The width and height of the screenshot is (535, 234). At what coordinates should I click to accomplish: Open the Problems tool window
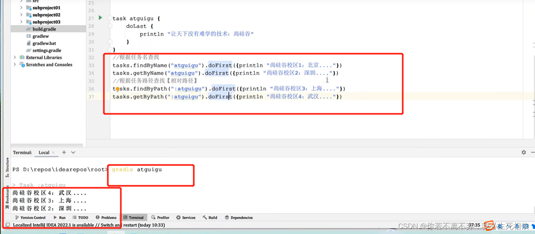click(x=106, y=217)
